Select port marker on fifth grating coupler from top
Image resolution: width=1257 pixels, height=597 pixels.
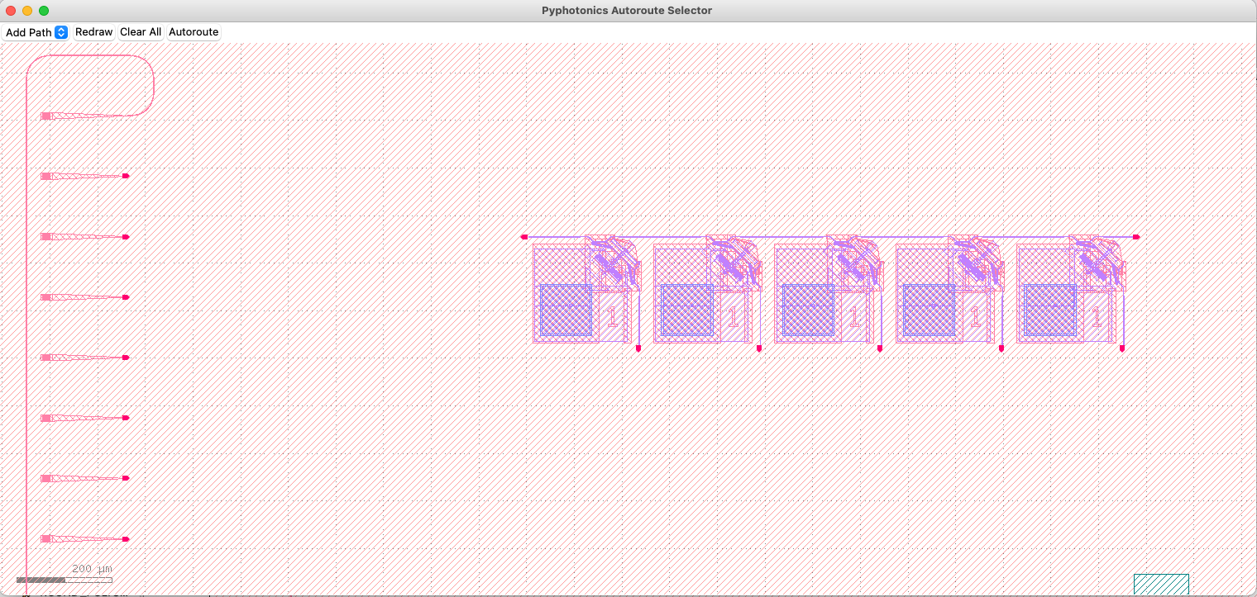126,358
